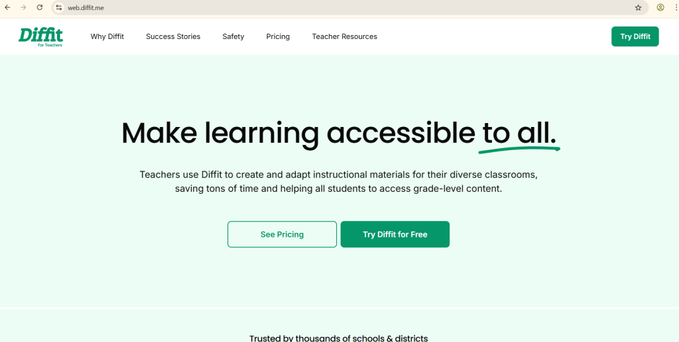Open the browser profile icon
Screen dimensions: 679x342
click(660, 7)
